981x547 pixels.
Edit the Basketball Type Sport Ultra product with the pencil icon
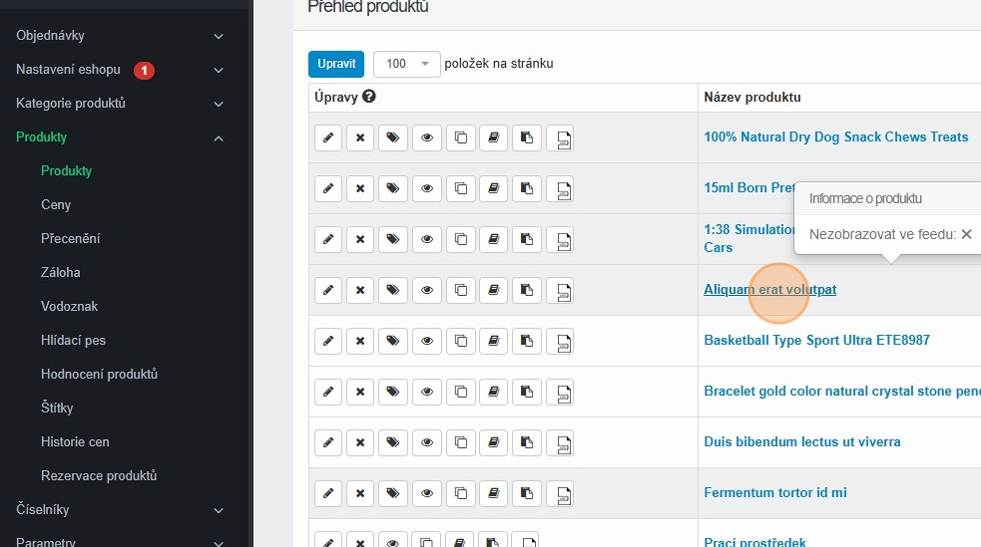(x=328, y=341)
